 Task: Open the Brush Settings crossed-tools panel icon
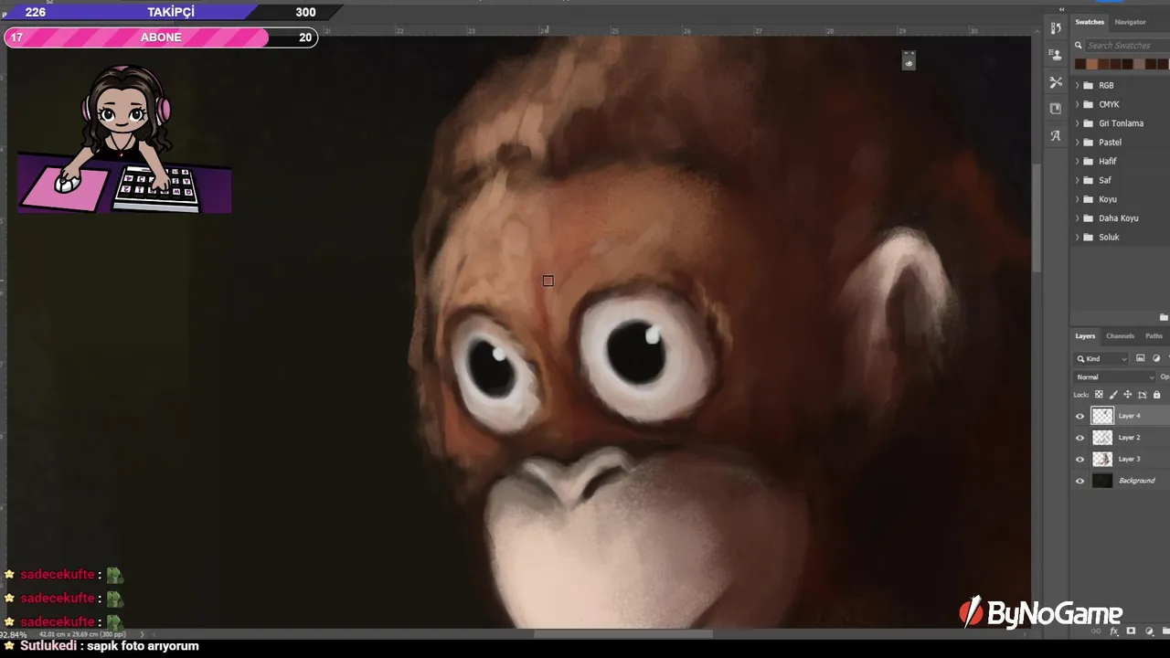coord(1056,82)
